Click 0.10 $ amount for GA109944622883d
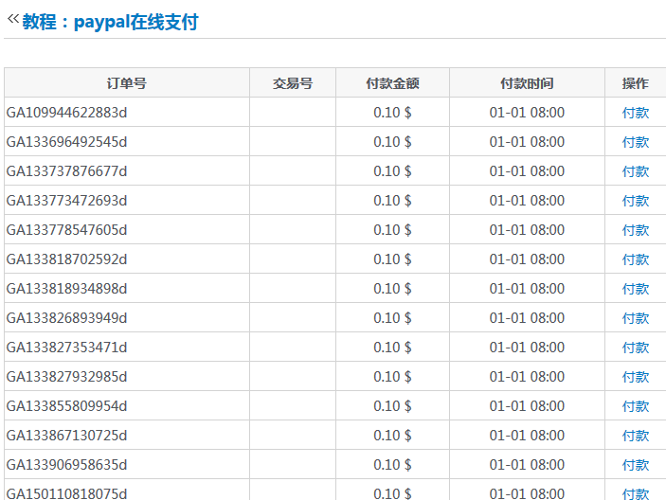 (x=392, y=113)
